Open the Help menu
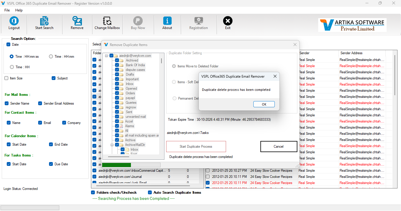Screen dimensions: 401x211 [19, 10]
